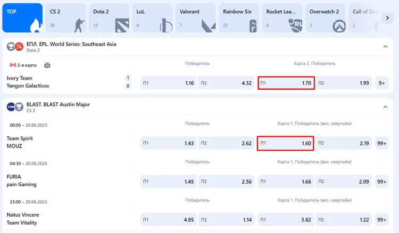Viewport: 399px width, 233px height.
Task: Pick Ivory Team map 2 odds 1.70
Action: point(286,83)
